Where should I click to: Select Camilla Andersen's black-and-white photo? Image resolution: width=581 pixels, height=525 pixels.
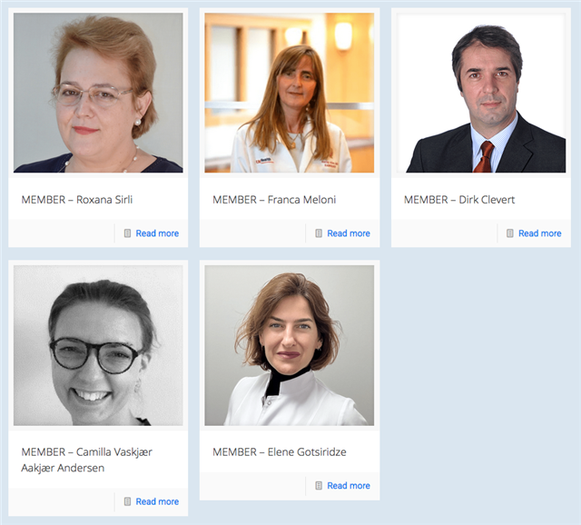pos(98,345)
